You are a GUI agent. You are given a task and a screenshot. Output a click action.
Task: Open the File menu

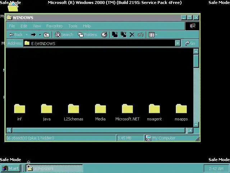12,26
